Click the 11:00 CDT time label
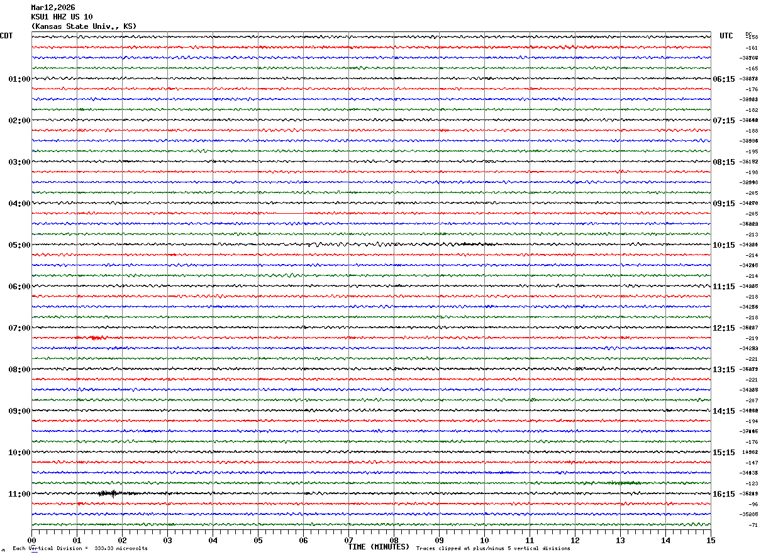This screenshot has height=557, width=761. click(19, 494)
